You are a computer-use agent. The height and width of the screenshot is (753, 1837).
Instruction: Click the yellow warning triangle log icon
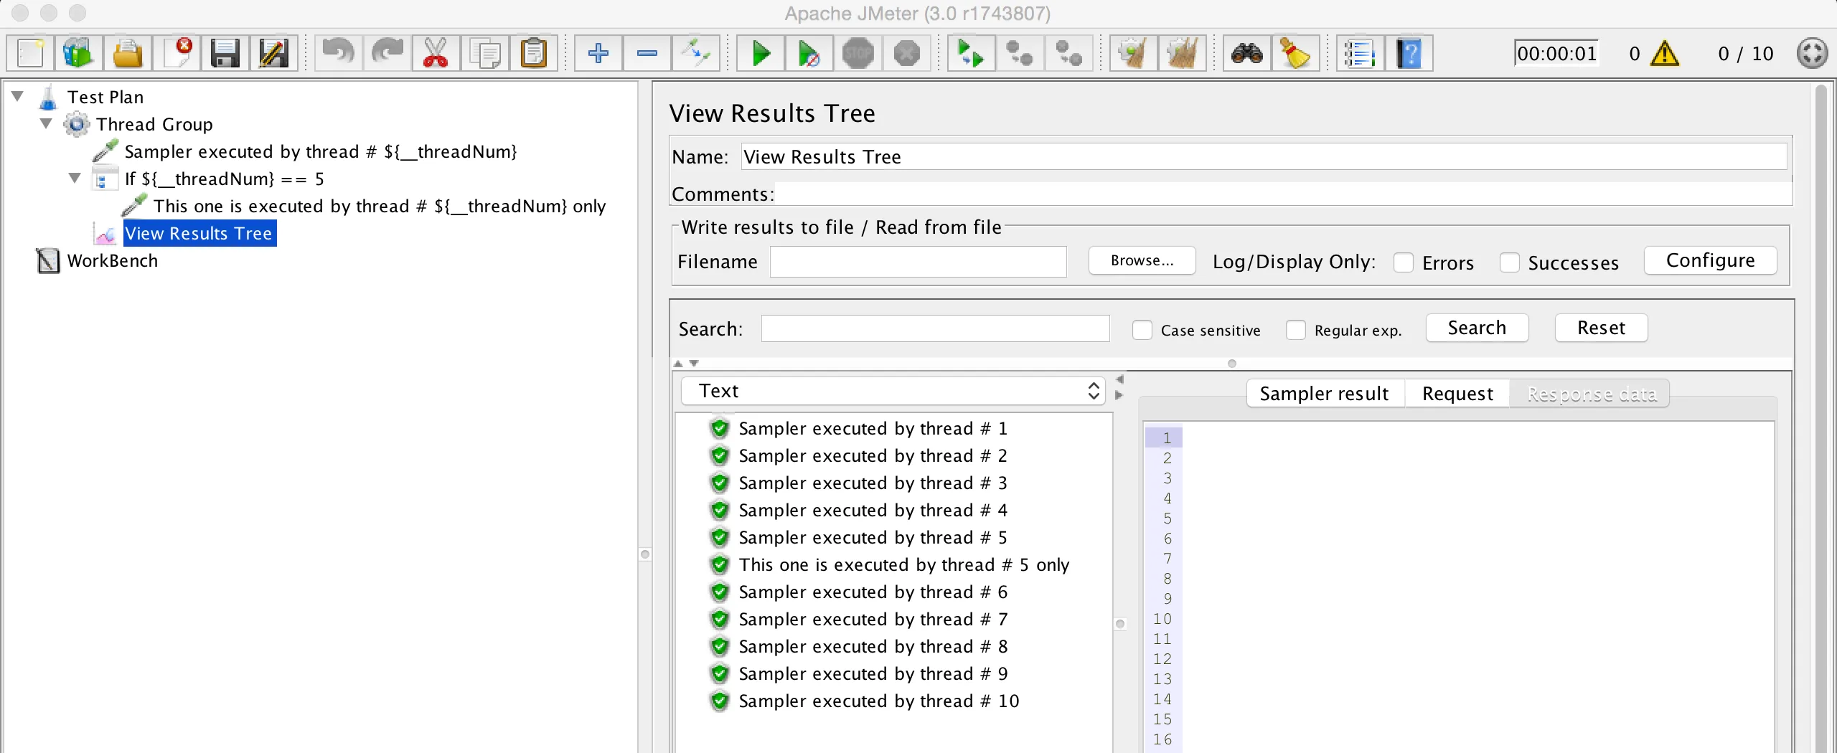click(x=1665, y=54)
